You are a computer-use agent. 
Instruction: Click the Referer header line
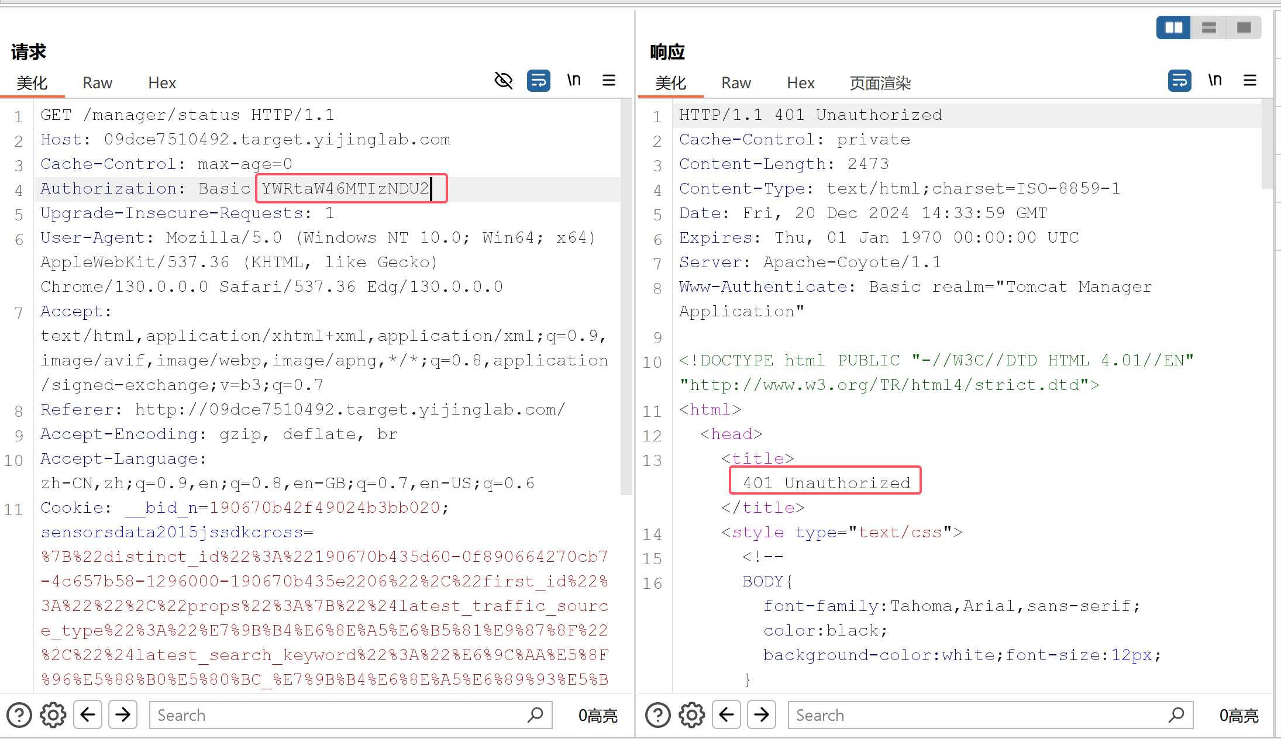(x=303, y=409)
